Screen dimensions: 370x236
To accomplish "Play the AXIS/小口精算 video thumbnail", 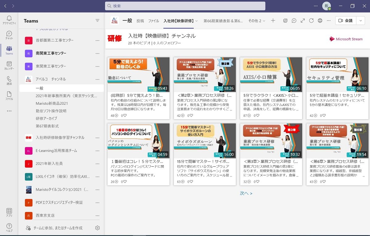I will 271,75.
